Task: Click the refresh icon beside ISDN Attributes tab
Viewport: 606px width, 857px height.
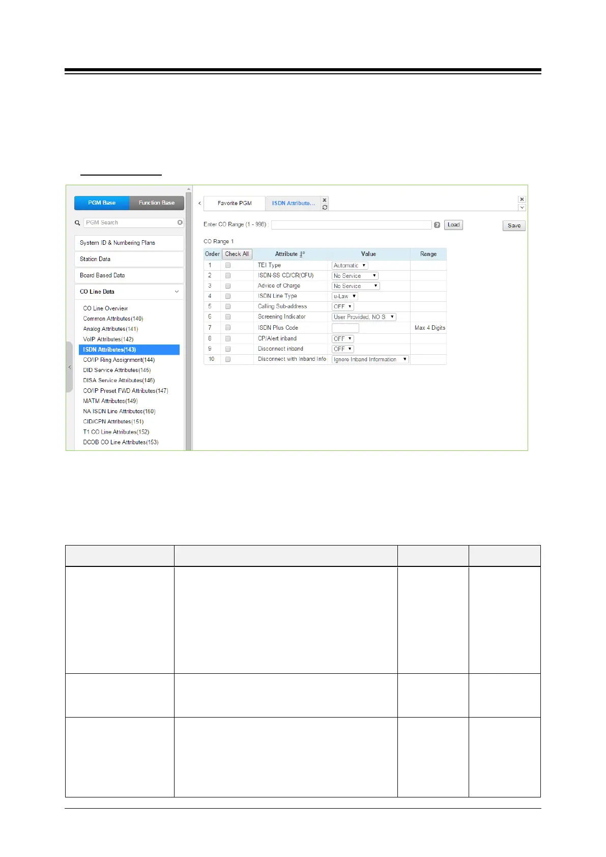Action: tap(325, 207)
